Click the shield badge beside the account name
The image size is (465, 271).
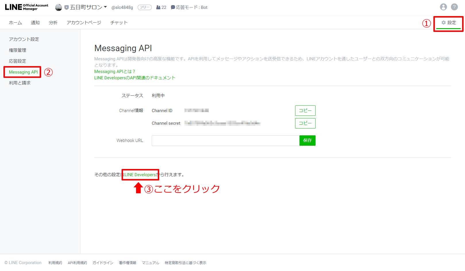[66, 7]
